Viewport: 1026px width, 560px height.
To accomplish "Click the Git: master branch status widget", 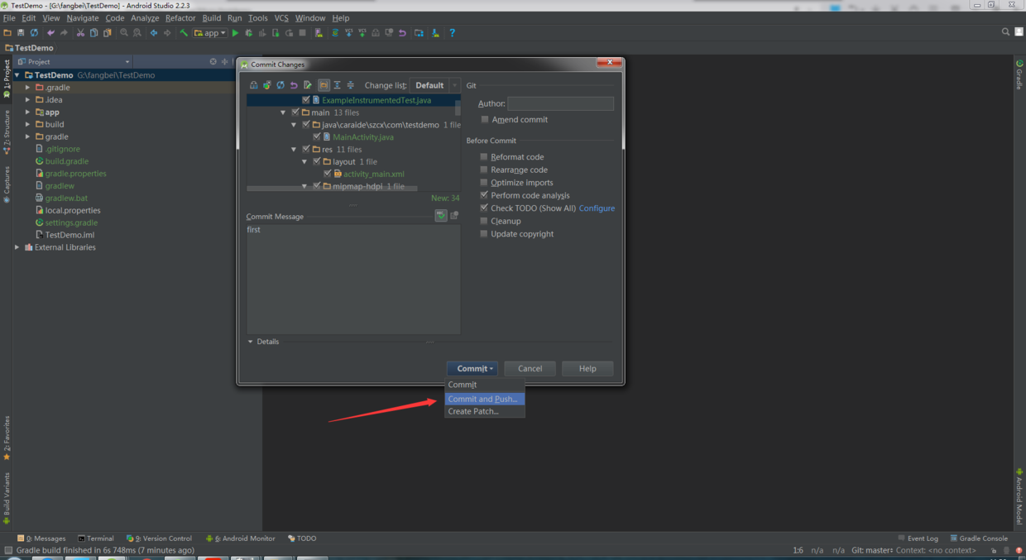I will tap(871, 550).
